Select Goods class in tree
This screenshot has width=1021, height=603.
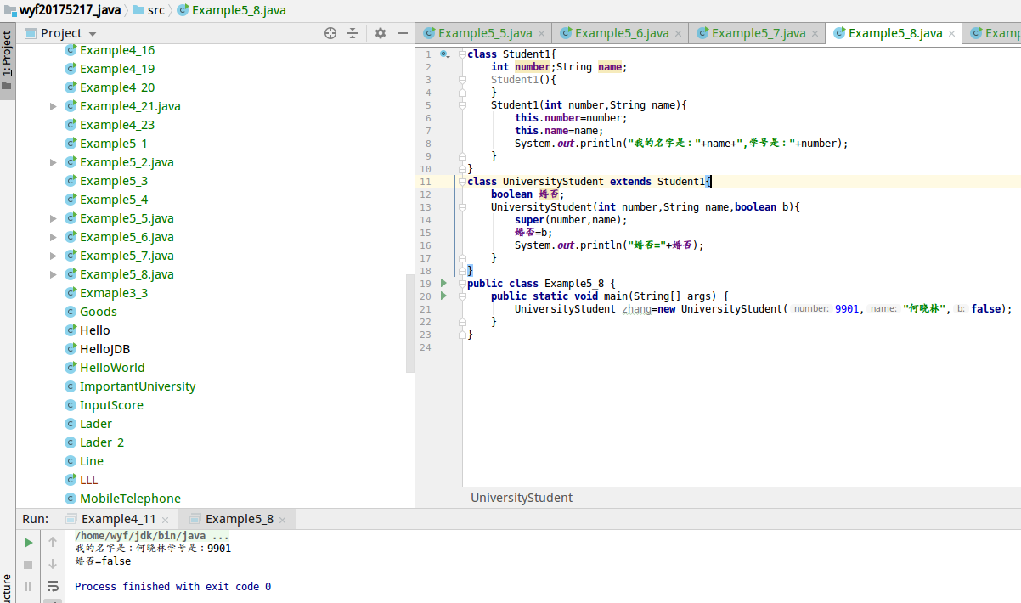pos(99,312)
